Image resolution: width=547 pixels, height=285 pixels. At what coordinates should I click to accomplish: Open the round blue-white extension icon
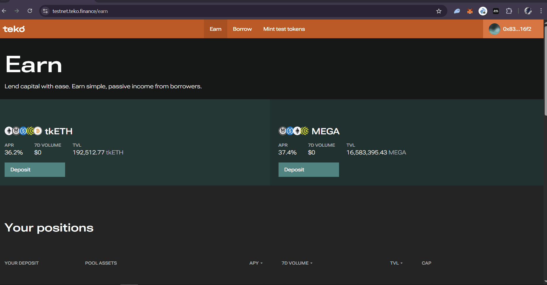pos(483,11)
